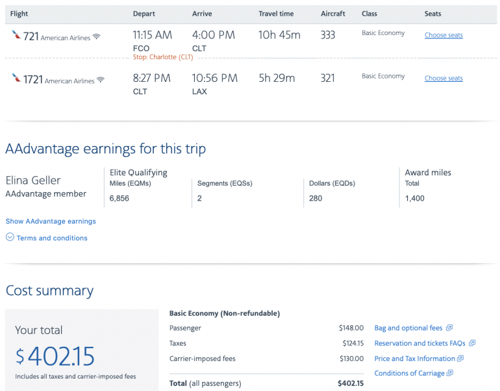Click external-link icon beside Reservation and tickets FAQs
The width and height of the screenshot is (500, 391).
coord(472,343)
